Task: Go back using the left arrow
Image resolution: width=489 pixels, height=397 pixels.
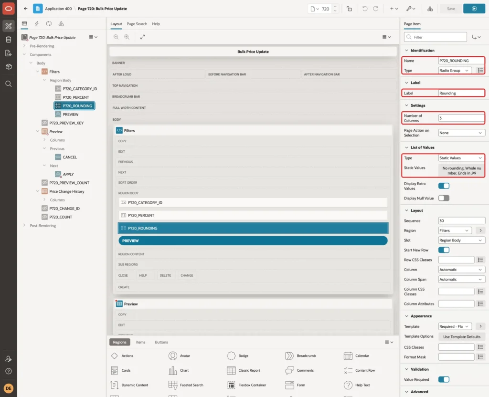Action: [x=26, y=9]
